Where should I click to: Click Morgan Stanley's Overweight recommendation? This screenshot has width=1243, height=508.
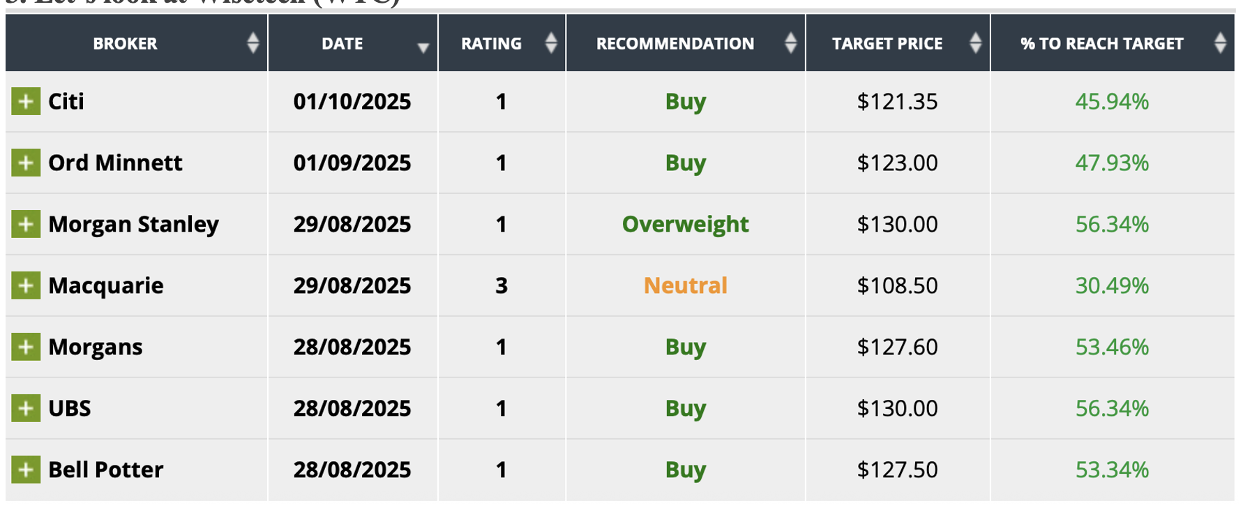tap(685, 225)
